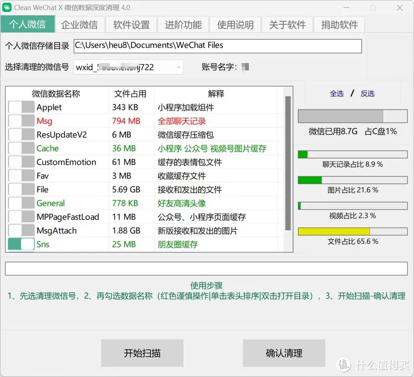Click the 图片占比 progress bar

coord(353,180)
